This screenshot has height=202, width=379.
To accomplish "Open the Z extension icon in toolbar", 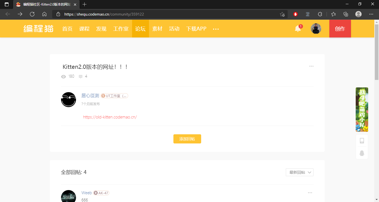I will point(308,14).
